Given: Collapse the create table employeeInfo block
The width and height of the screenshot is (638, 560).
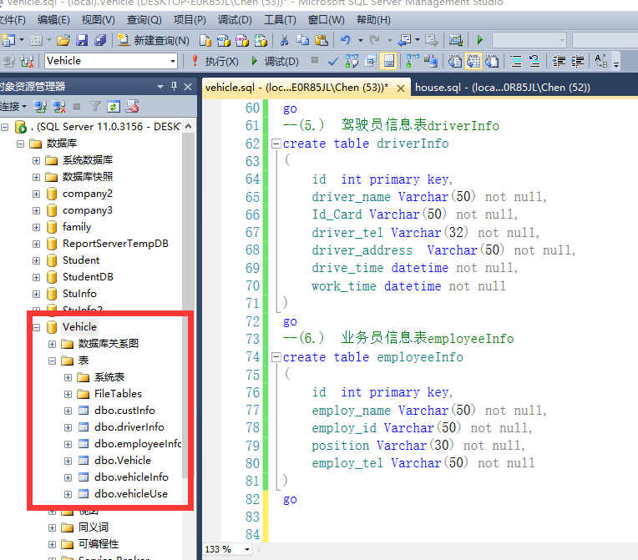Looking at the screenshot, I should (276, 357).
